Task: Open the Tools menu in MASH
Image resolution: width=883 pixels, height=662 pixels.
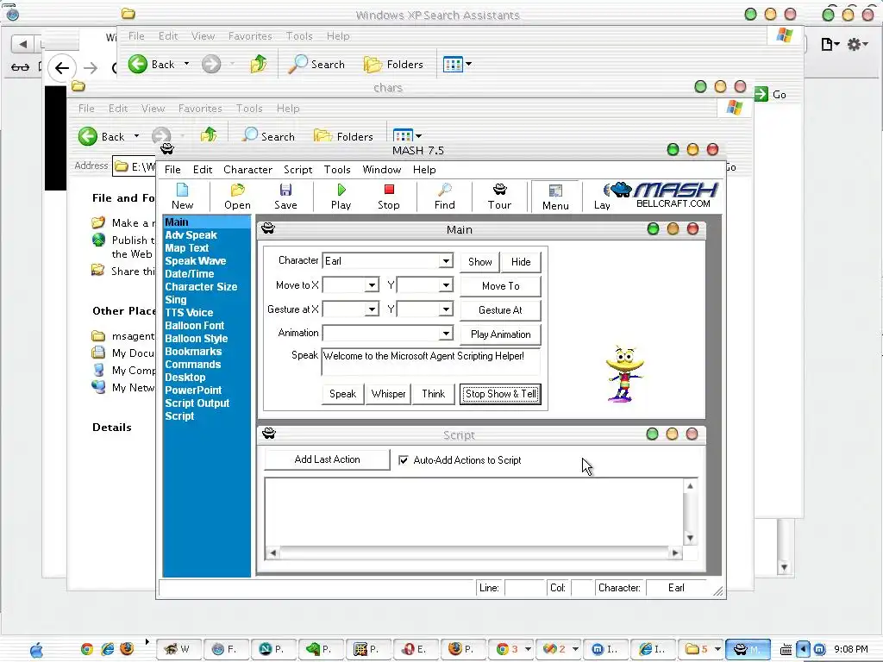Action: 337,170
